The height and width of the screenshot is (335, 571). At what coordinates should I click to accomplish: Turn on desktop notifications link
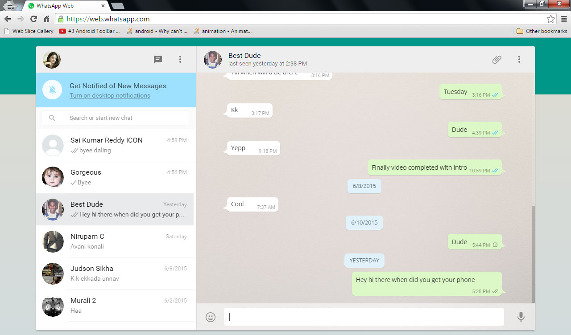coord(110,95)
